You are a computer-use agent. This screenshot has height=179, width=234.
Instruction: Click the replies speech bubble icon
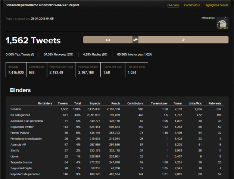[x=135, y=40]
